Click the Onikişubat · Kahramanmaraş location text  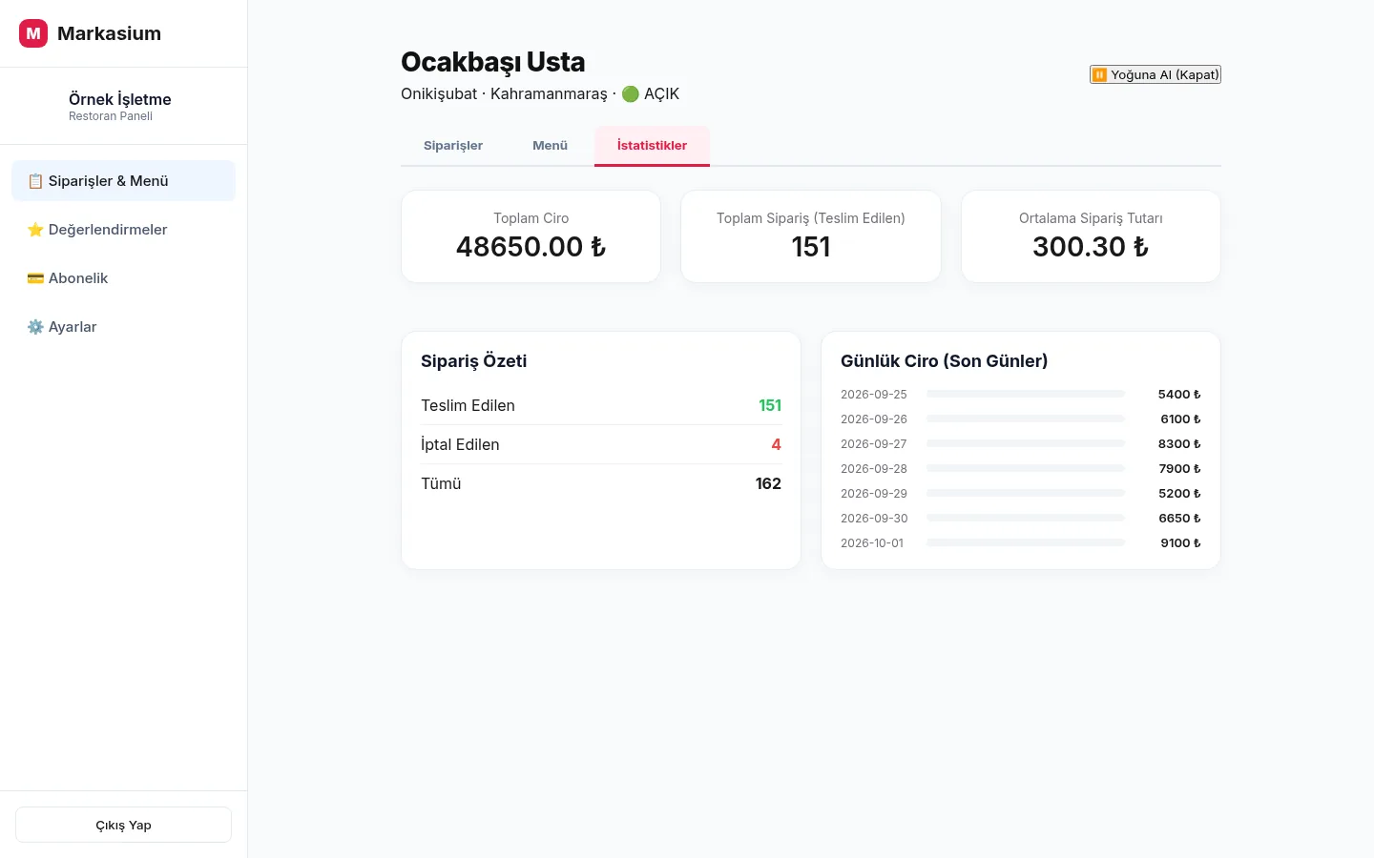(x=504, y=93)
